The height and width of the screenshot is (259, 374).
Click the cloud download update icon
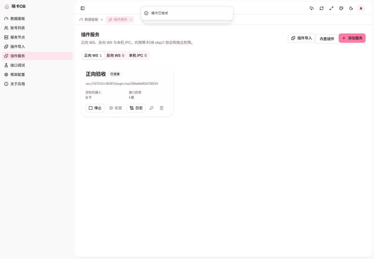click(312, 8)
